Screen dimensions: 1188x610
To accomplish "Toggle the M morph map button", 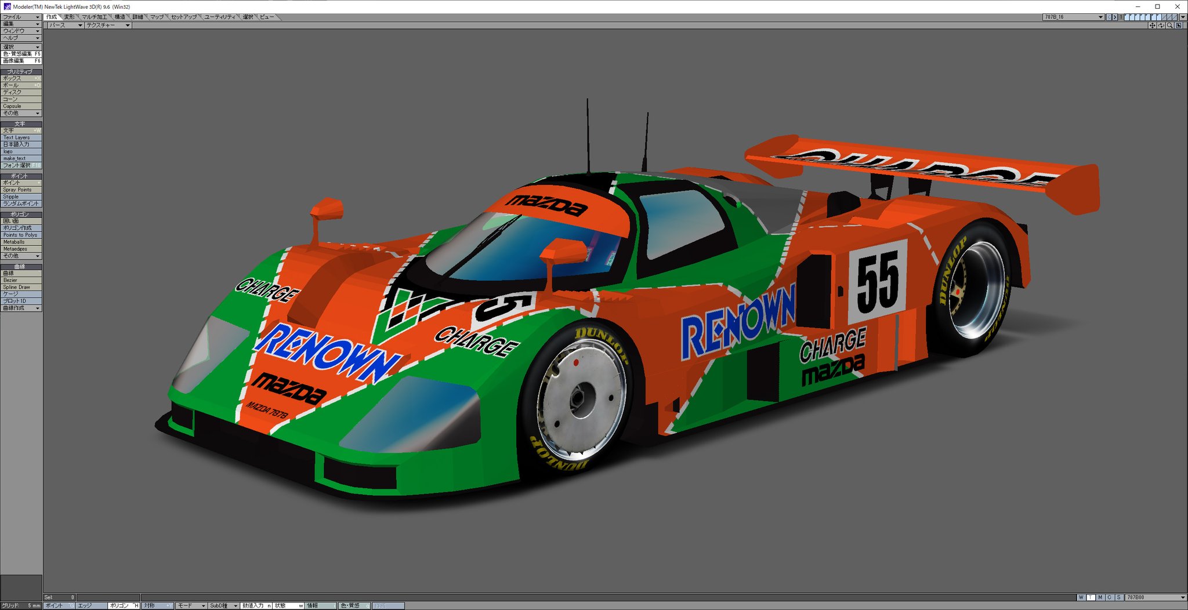I will 1100,597.
